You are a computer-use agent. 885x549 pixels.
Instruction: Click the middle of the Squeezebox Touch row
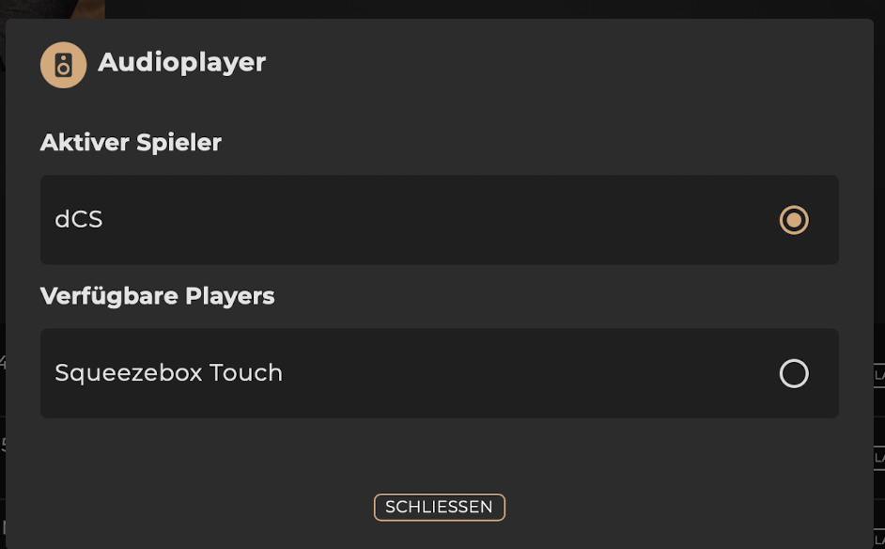click(439, 373)
